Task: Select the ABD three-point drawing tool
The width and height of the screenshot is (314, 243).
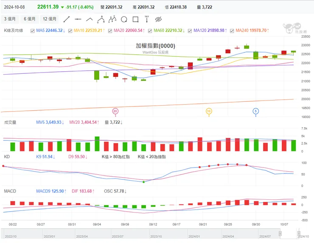Action: (x=101, y=19)
